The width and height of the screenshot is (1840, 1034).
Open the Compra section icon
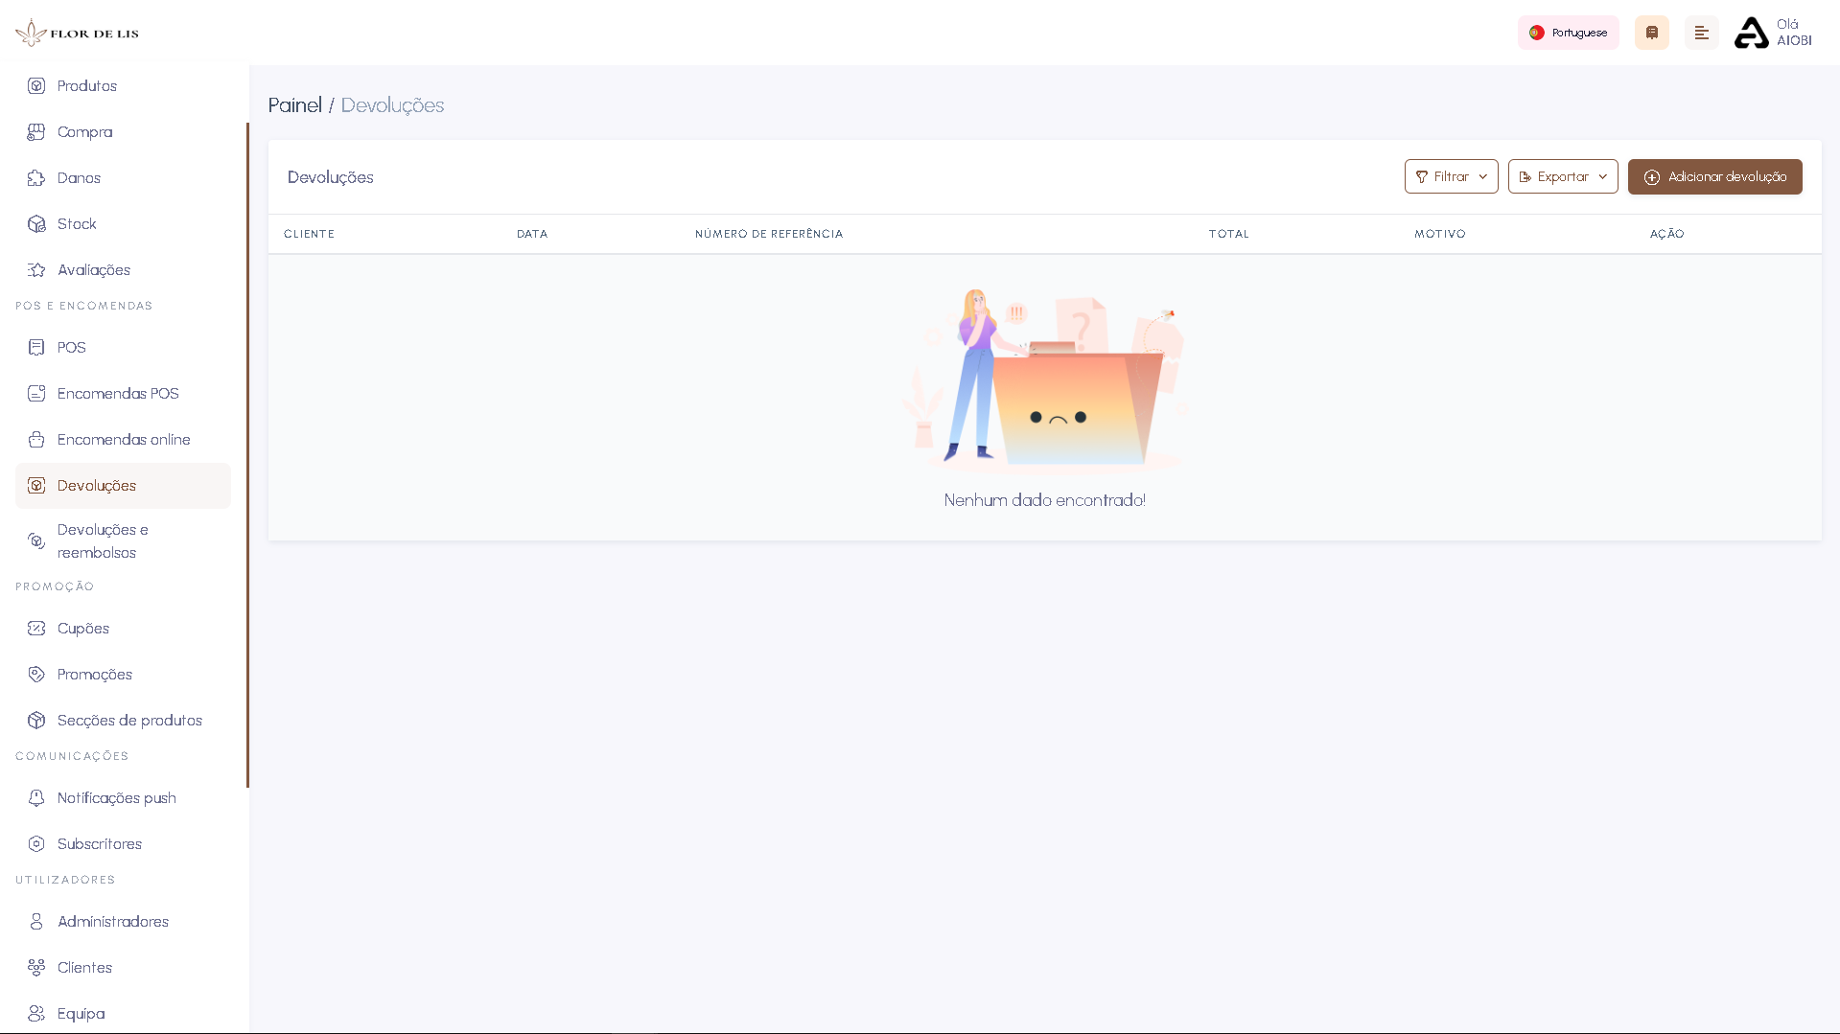coord(35,131)
